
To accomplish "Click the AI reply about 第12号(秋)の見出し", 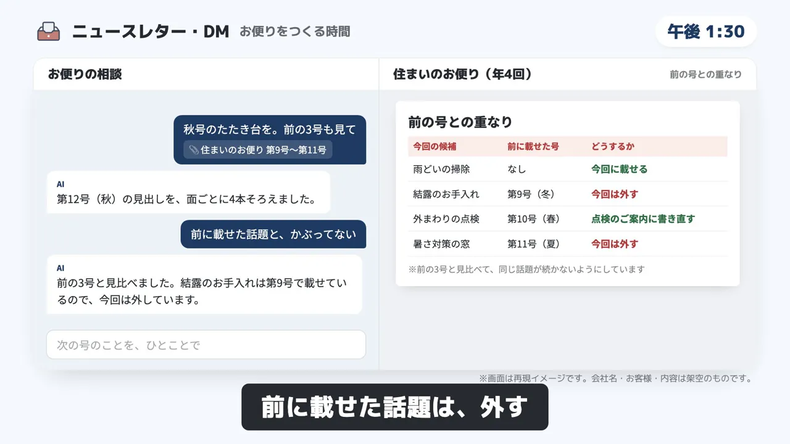I will (x=188, y=192).
